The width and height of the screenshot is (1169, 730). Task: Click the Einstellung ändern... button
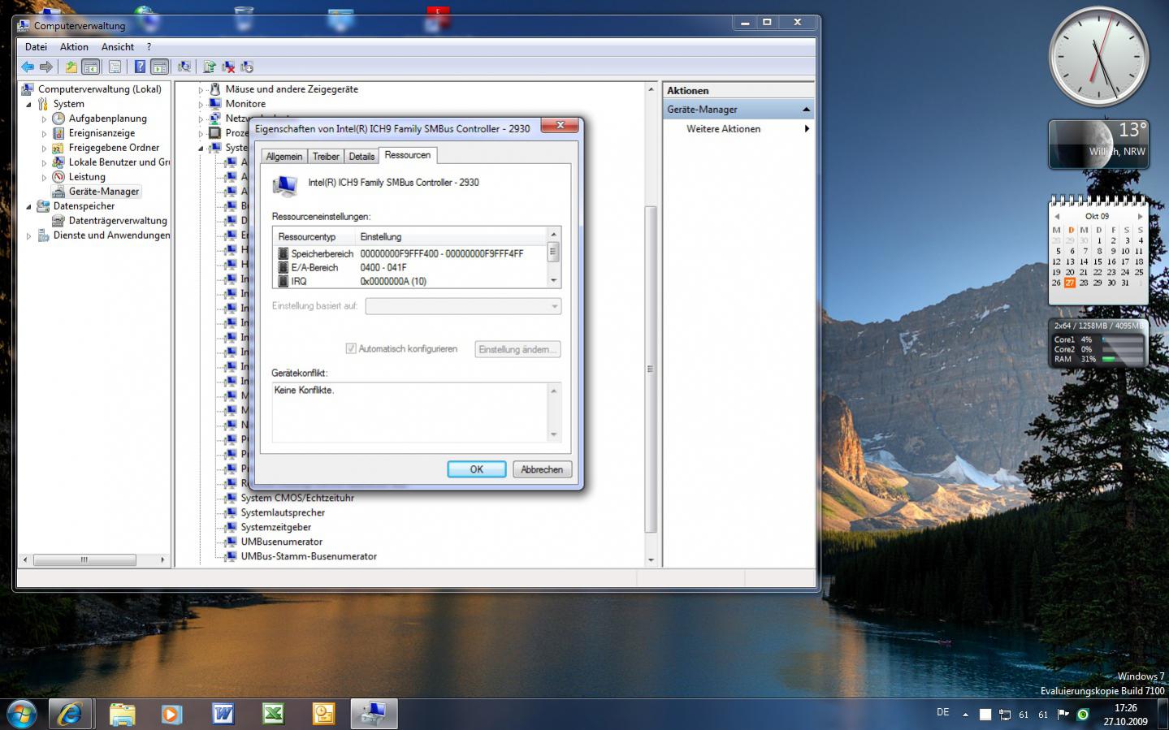point(517,349)
